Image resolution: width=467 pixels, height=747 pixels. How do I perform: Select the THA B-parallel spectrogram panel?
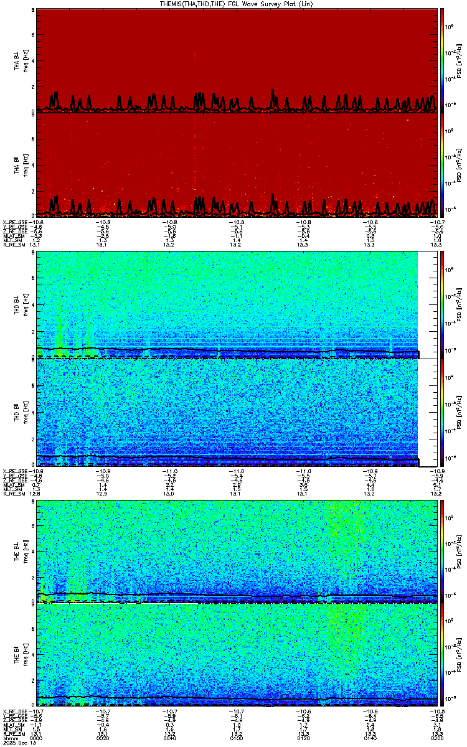[237, 164]
